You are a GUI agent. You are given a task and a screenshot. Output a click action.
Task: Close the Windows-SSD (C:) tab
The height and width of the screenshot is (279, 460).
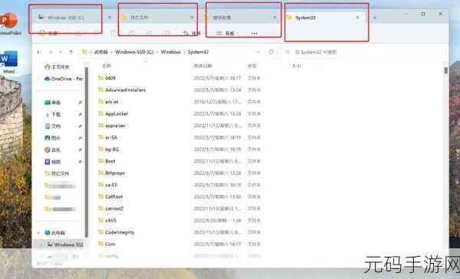[110, 18]
